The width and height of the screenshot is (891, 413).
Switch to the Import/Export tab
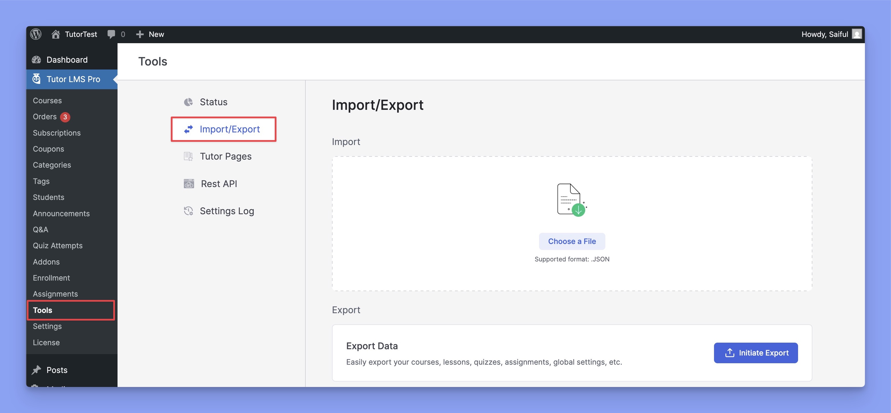click(x=223, y=129)
